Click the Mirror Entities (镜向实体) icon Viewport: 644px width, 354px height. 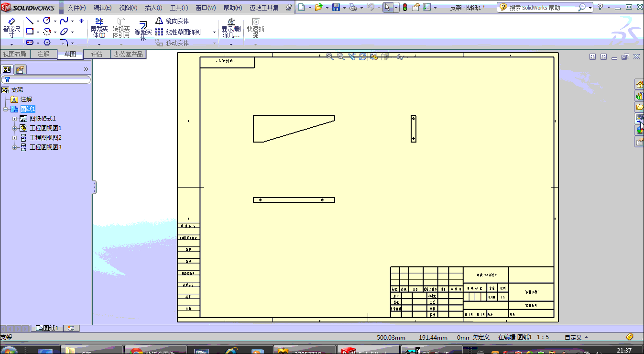160,21
